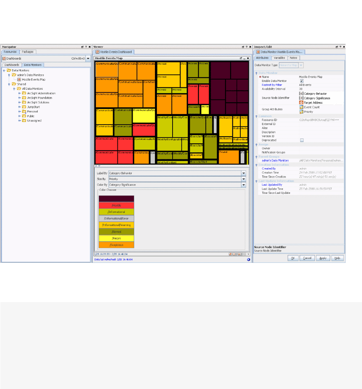
Task: Open the Notes tab
Action: click(294, 58)
